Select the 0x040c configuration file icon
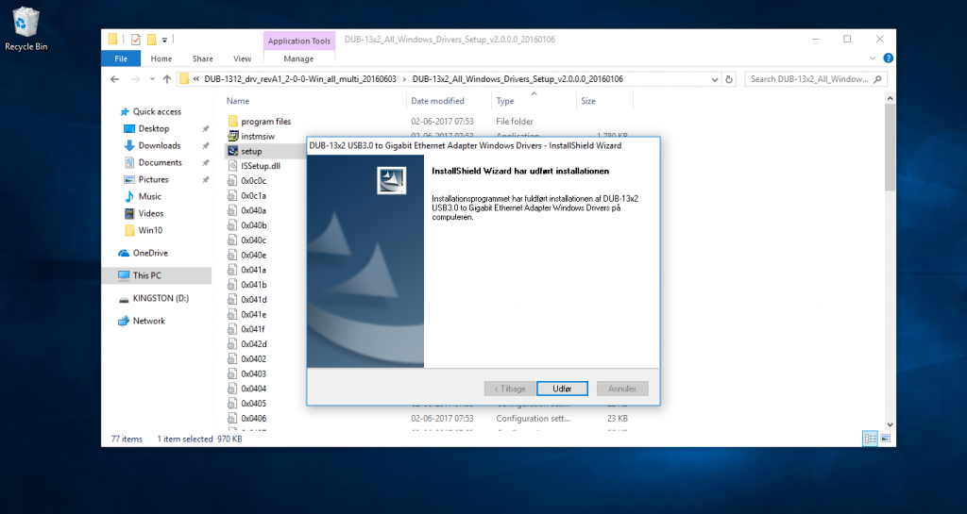Viewport: 967px width, 514px height. coord(233,240)
